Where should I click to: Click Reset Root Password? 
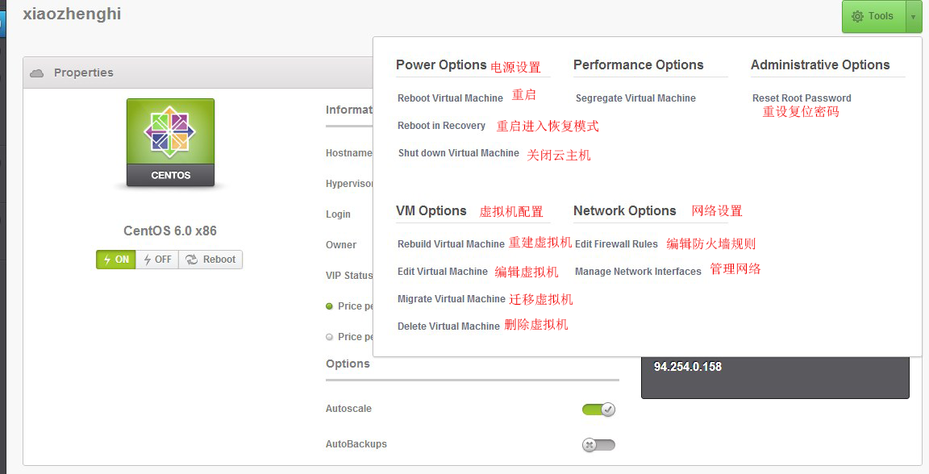coord(802,98)
